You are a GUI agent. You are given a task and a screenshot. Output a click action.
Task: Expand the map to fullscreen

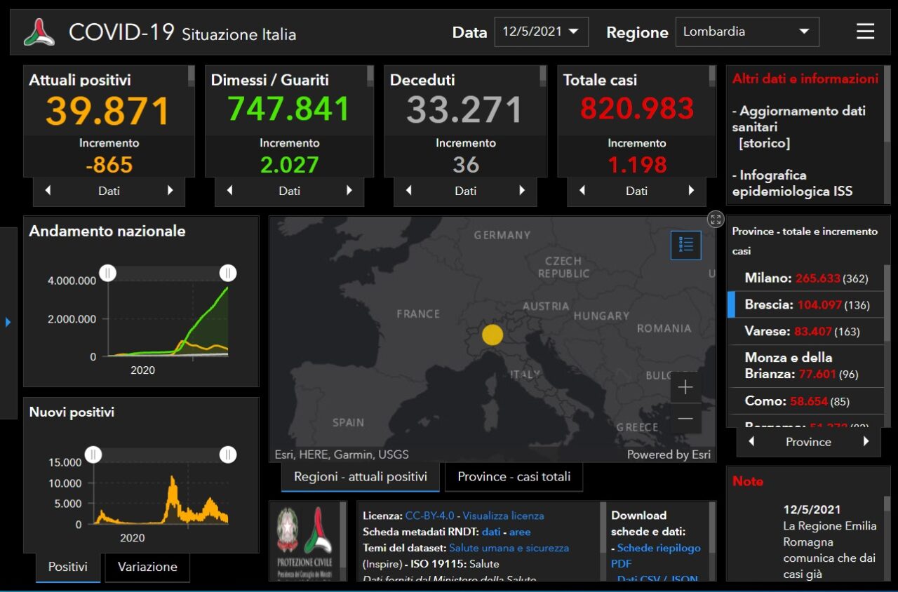715,219
